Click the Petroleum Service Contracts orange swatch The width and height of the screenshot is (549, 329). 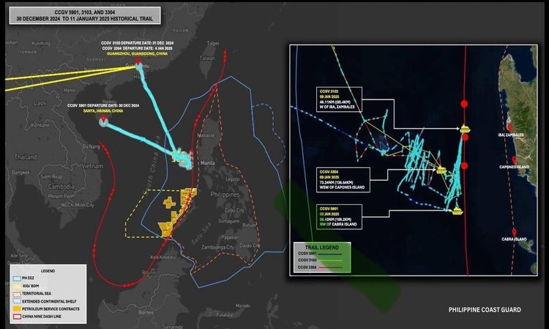point(17,309)
